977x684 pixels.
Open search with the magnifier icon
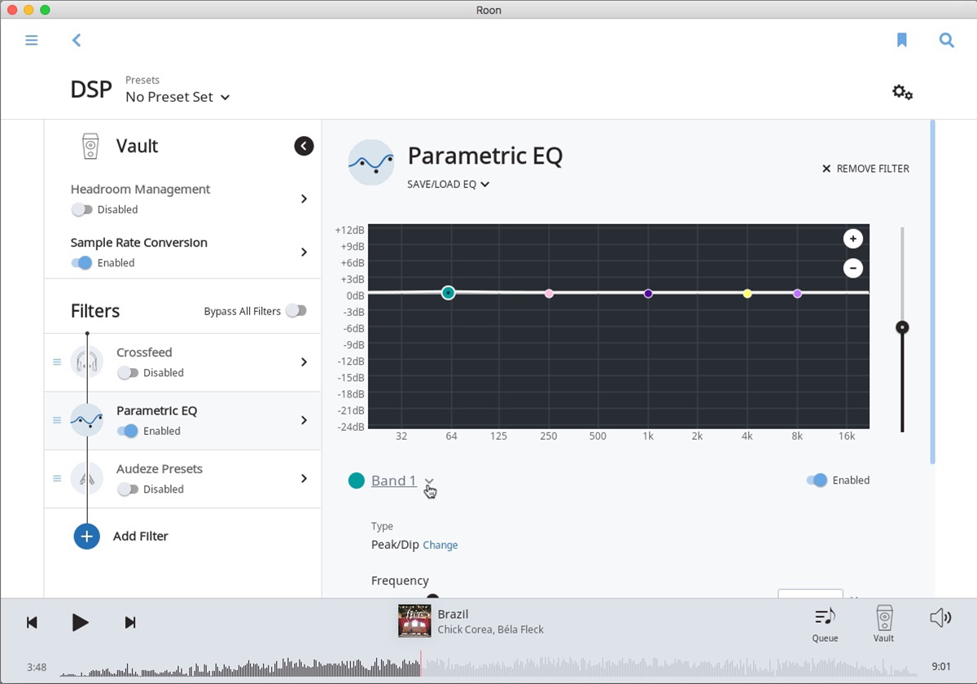[x=946, y=40]
